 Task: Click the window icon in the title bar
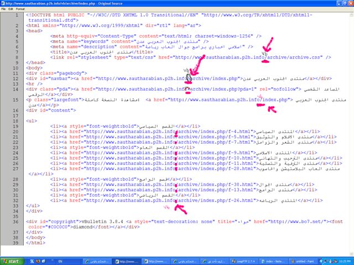tap(4, 3)
